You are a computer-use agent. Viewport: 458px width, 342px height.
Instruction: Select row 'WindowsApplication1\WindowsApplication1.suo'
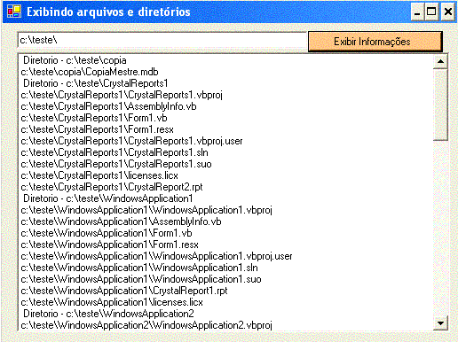point(226,279)
